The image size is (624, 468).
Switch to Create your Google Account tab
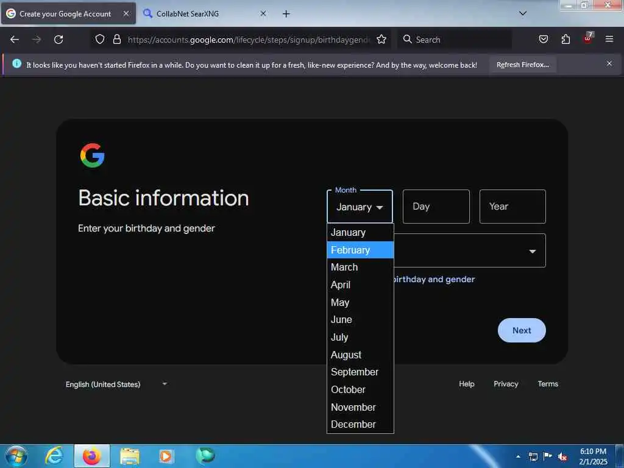(x=68, y=13)
